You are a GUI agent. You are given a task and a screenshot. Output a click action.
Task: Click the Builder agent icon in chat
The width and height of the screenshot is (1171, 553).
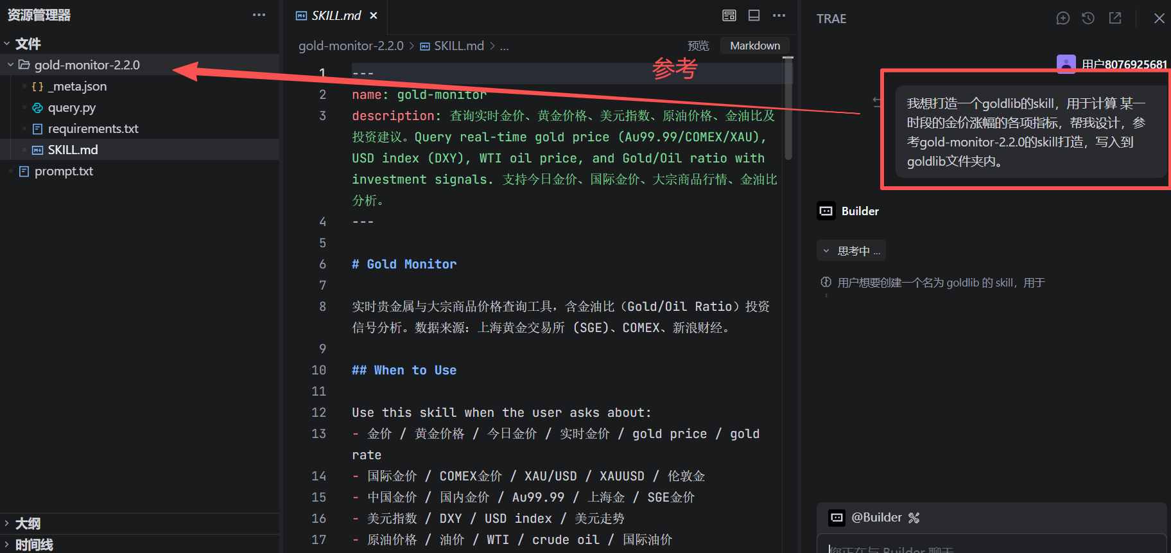coord(826,211)
